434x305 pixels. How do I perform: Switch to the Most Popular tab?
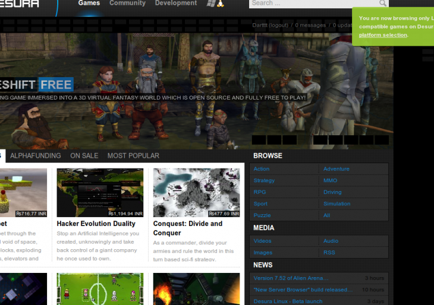tap(133, 155)
